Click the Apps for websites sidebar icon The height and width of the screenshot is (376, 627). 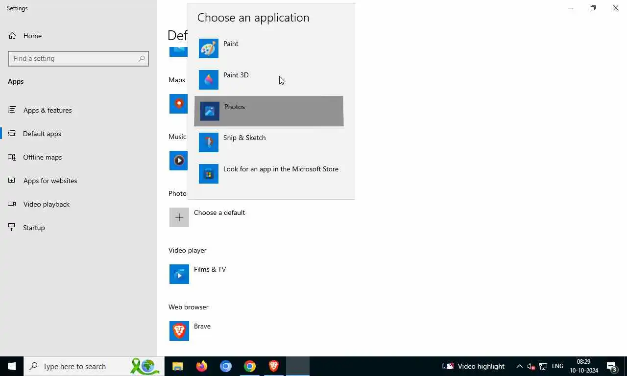coord(12,180)
